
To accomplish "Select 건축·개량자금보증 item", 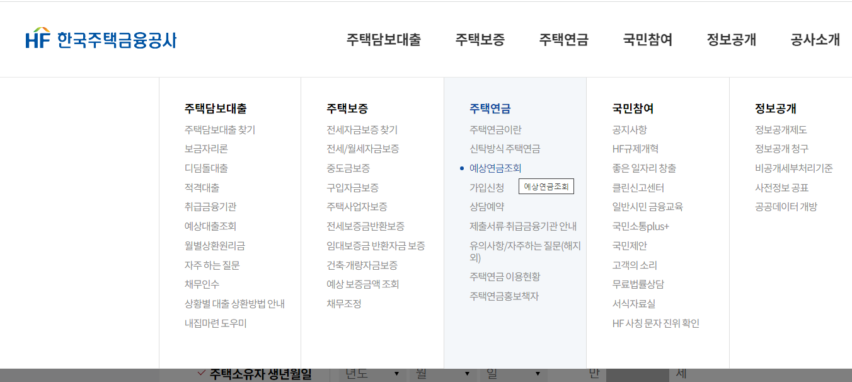I will [x=362, y=265].
